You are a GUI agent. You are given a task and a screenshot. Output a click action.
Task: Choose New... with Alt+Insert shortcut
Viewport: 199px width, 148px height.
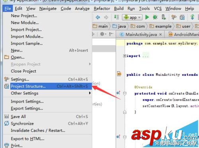tap(48, 50)
